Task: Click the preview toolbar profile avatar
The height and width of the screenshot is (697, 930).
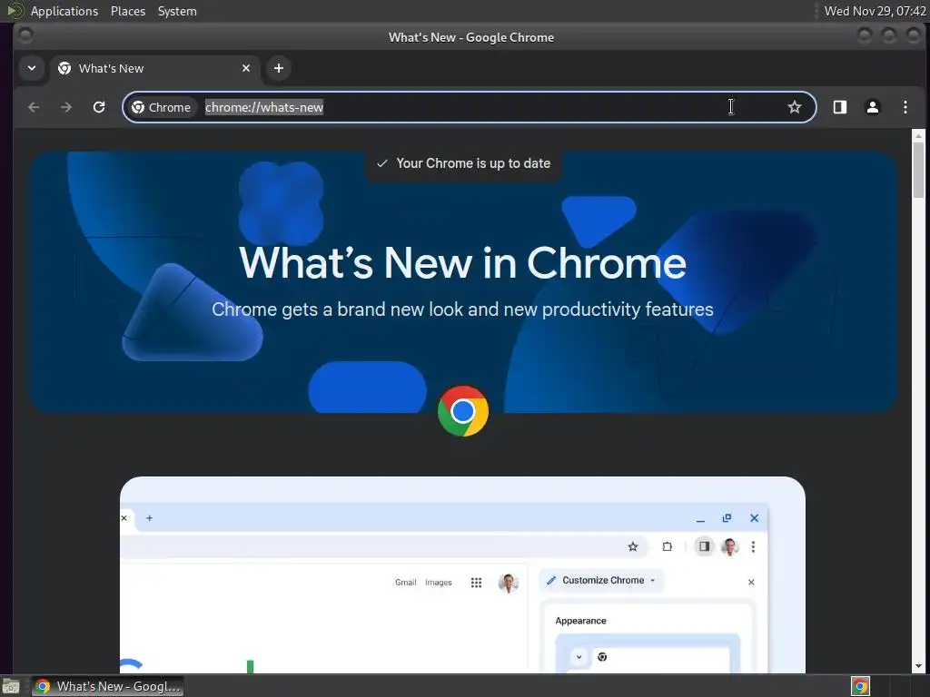Action: 729,546
